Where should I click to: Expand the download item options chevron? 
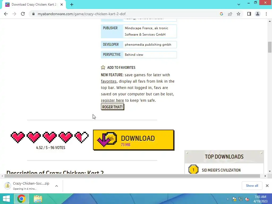tap(57, 186)
